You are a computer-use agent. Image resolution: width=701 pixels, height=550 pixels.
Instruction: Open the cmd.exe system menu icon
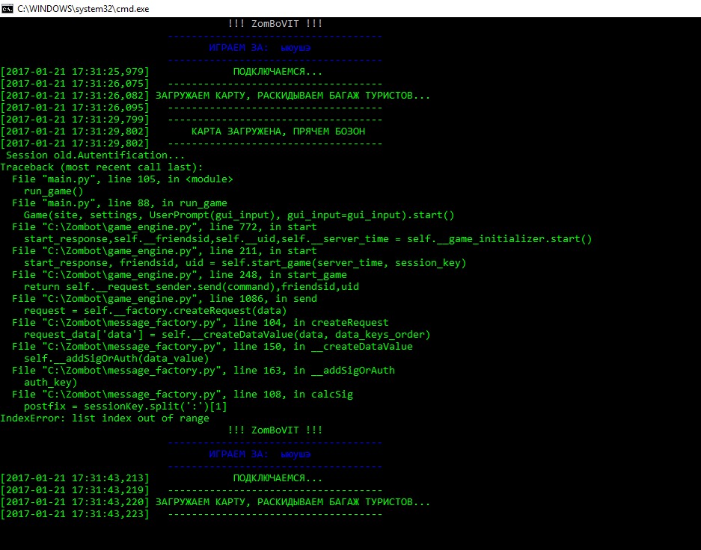[x=7, y=8]
